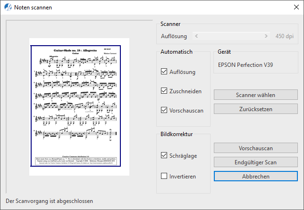304x210 pixels.
Task: Click the Noten scannen app icon in title bar
Action: click(7, 8)
